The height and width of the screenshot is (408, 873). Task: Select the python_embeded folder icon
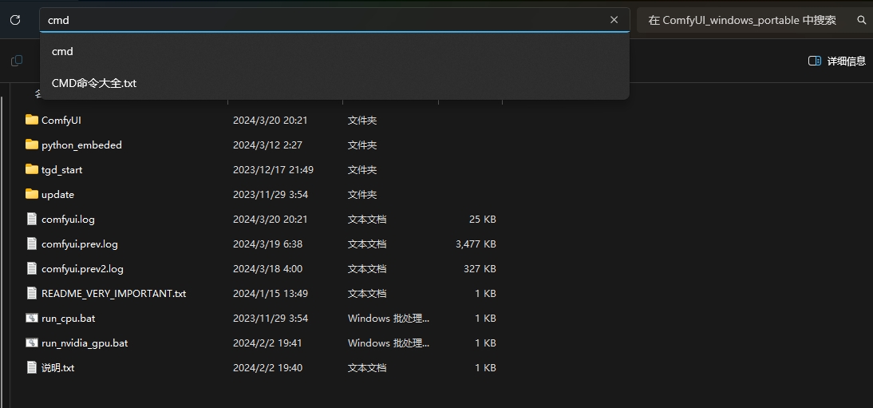point(32,145)
